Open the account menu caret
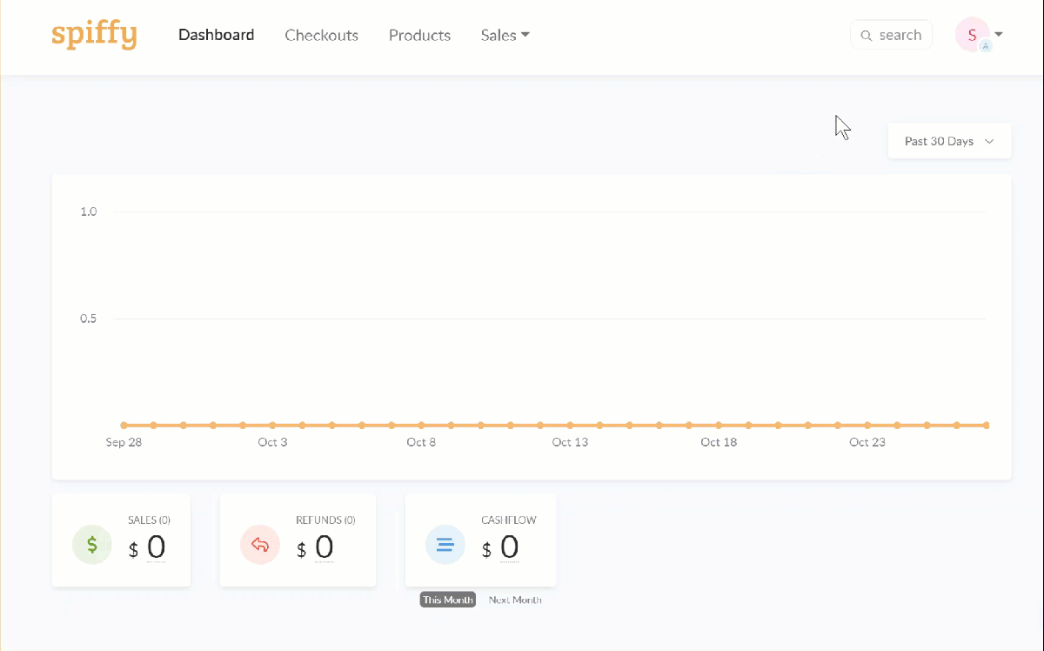This screenshot has height=651, width=1044. pos(999,34)
